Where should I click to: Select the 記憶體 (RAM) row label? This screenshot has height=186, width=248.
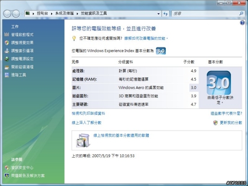tap(84, 79)
